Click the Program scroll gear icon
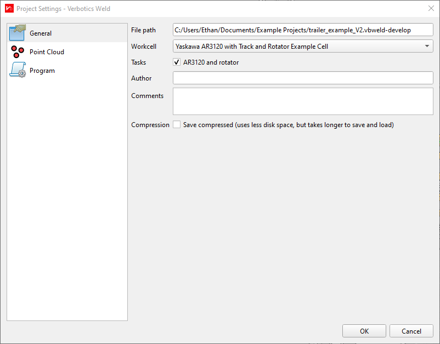The image size is (440, 344). [18, 70]
